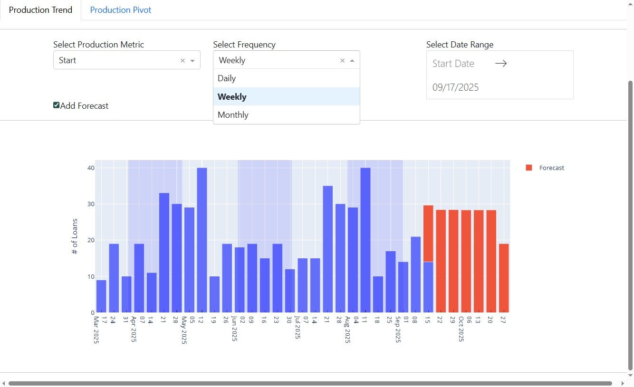Click the May 12 bar reaching 40

(202, 240)
